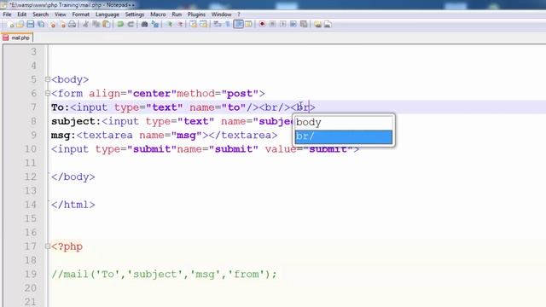Click the Close All documents toolbar icon

(63, 24)
